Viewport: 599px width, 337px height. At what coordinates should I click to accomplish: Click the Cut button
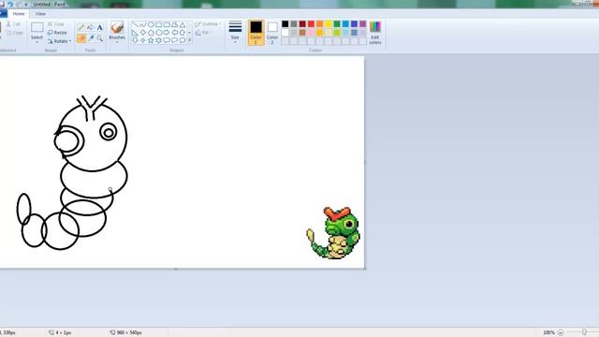[13, 24]
